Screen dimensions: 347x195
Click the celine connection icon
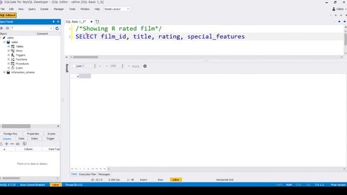[x=4, y=38]
